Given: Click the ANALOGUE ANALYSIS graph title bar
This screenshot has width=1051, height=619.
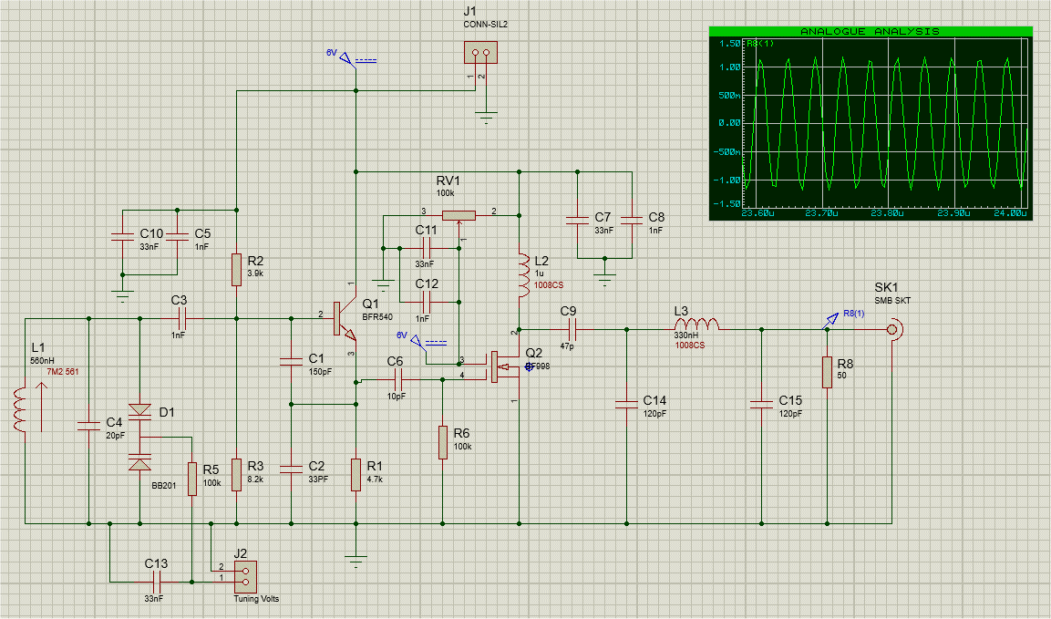Looking at the screenshot, I should pyautogui.click(x=871, y=32).
